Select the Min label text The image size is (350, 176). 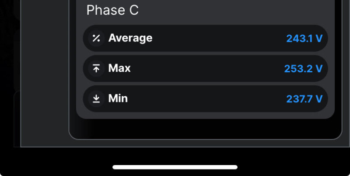pyautogui.click(x=118, y=98)
